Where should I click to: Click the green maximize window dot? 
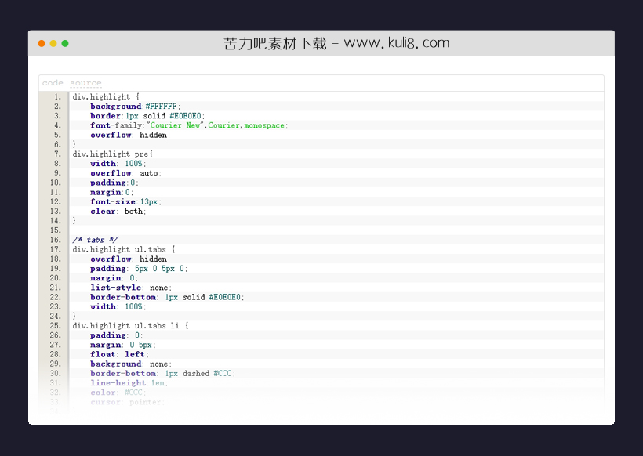(x=65, y=43)
